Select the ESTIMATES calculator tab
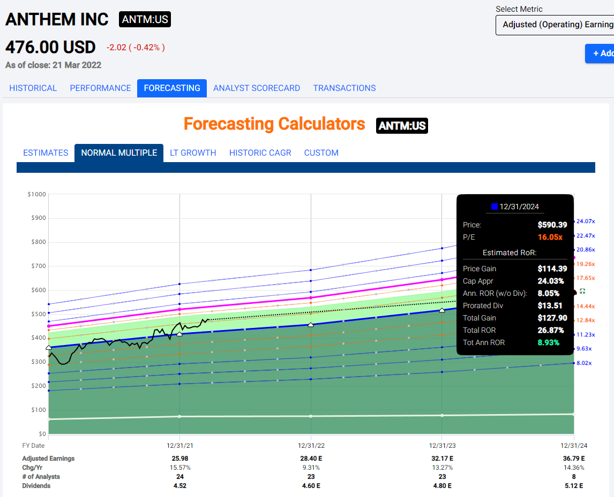This screenshot has height=497, width=614. (x=46, y=153)
